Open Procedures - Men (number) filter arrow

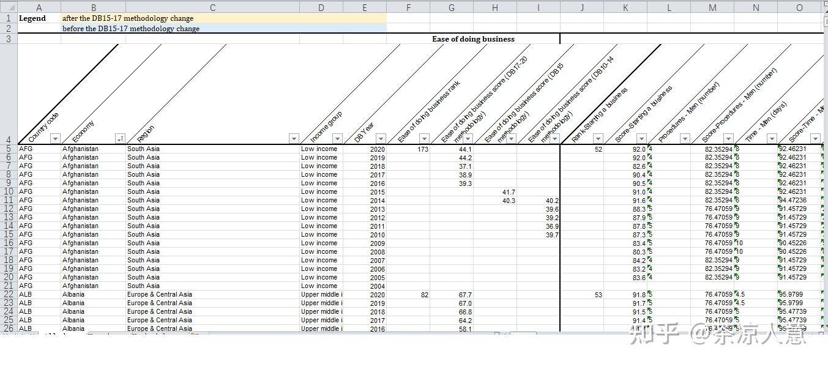685,139
